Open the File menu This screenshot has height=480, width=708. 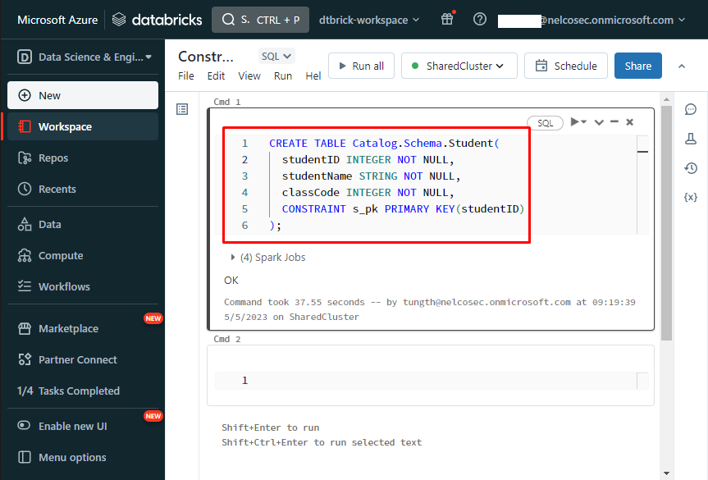[x=186, y=75]
